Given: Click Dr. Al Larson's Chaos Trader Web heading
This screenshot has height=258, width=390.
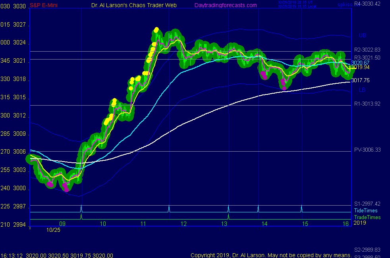Looking at the screenshot, I should point(134,5).
